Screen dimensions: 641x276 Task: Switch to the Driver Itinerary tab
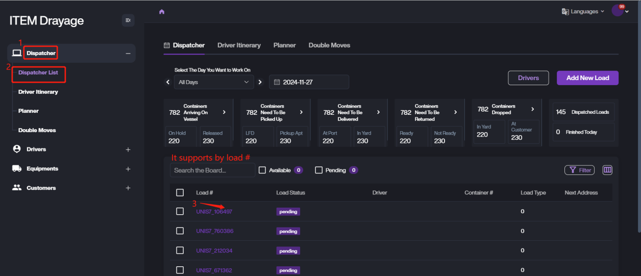pyautogui.click(x=239, y=45)
